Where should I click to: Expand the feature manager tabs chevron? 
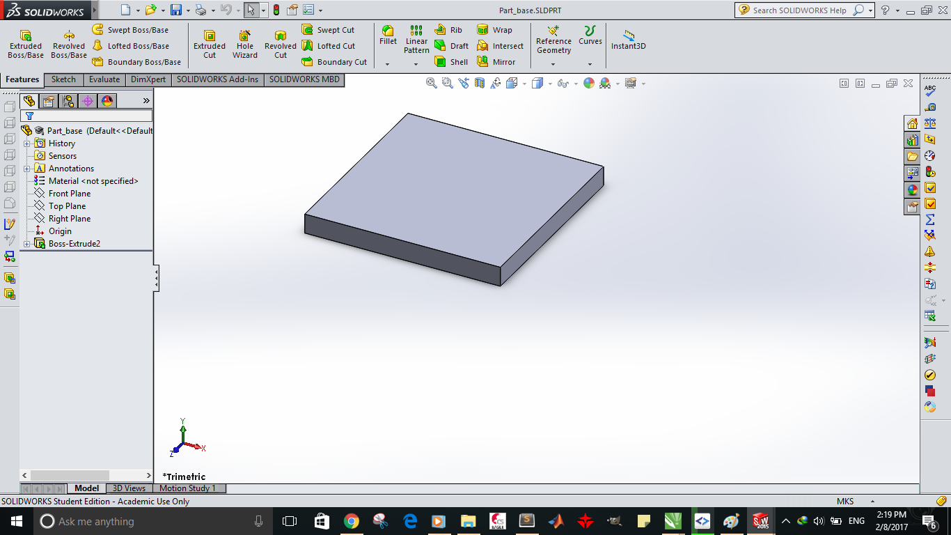pyautogui.click(x=146, y=101)
